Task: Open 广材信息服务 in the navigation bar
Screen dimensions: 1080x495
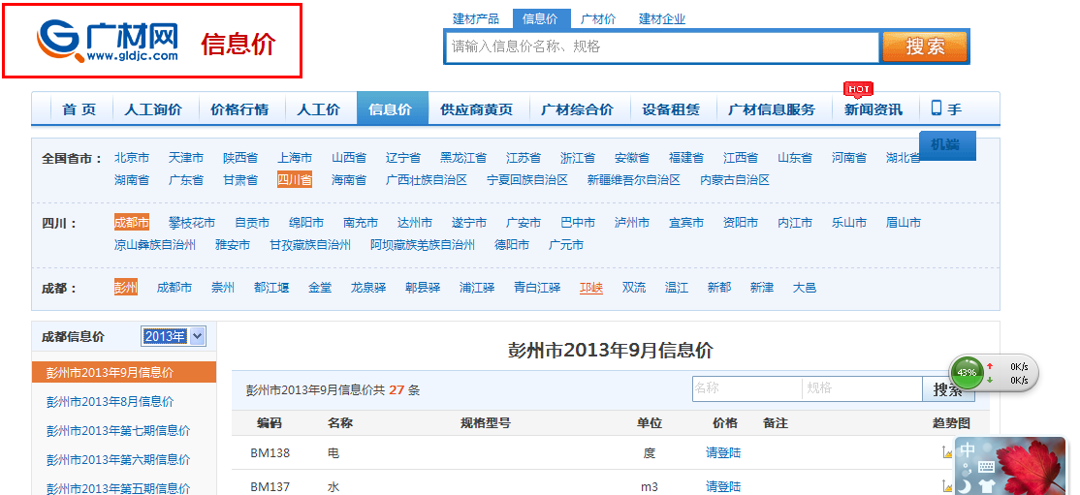Action: (x=772, y=108)
